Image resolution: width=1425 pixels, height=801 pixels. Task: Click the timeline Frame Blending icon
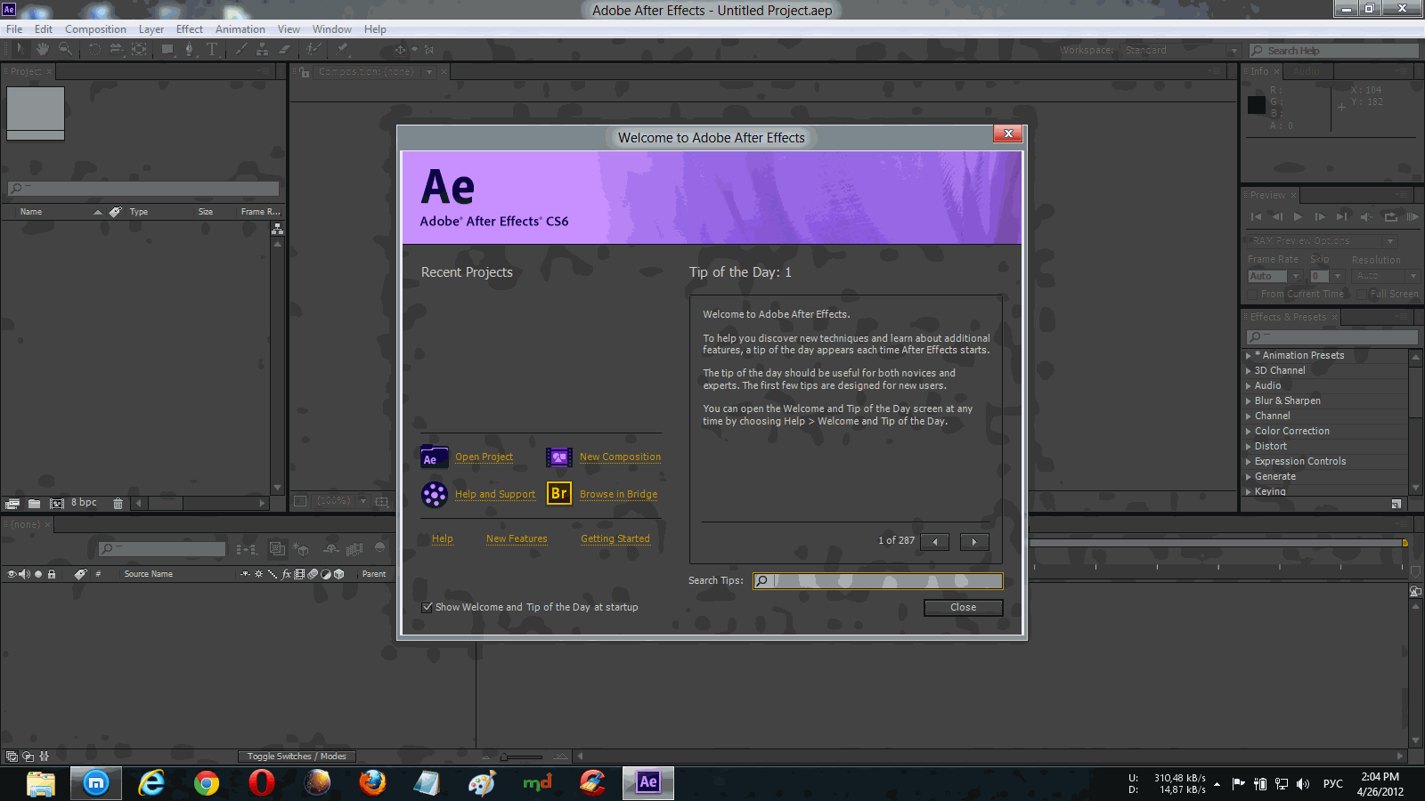tap(354, 549)
